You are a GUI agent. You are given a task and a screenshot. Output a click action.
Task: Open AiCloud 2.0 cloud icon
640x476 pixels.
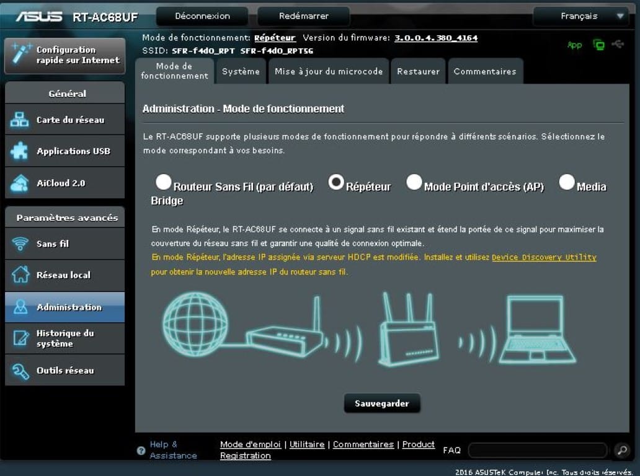click(x=20, y=183)
